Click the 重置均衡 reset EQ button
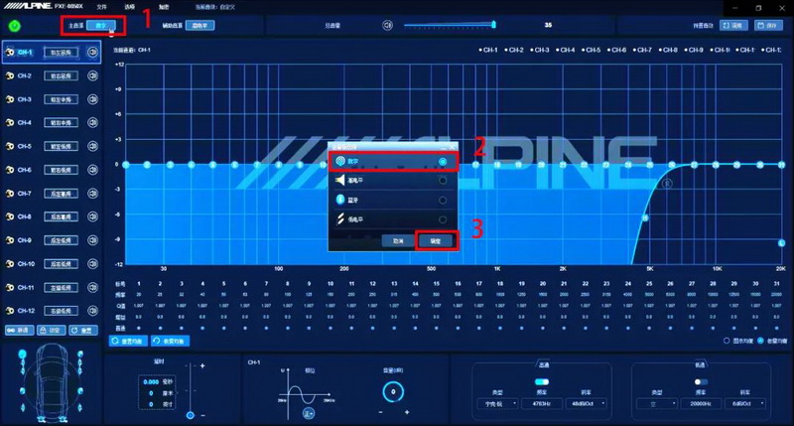The height and width of the screenshot is (426, 794). (x=129, y=341)
